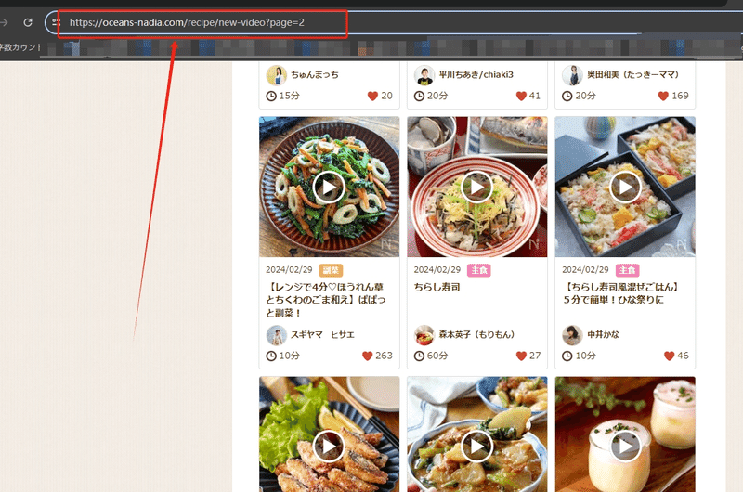Open スギヤマ ヒサエ author avatar

[276, 335]
